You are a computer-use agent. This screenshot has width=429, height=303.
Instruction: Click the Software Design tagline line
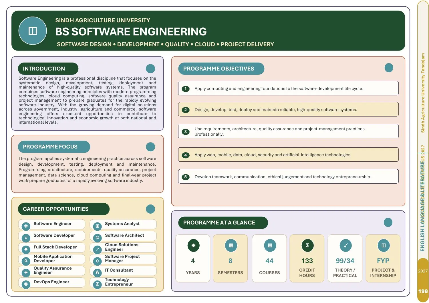pyautogui.click(x=165, y=44)
